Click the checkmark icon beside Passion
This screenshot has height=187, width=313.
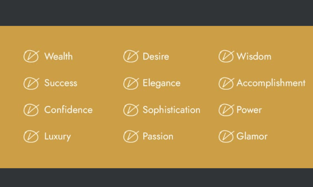pos(131,136)
